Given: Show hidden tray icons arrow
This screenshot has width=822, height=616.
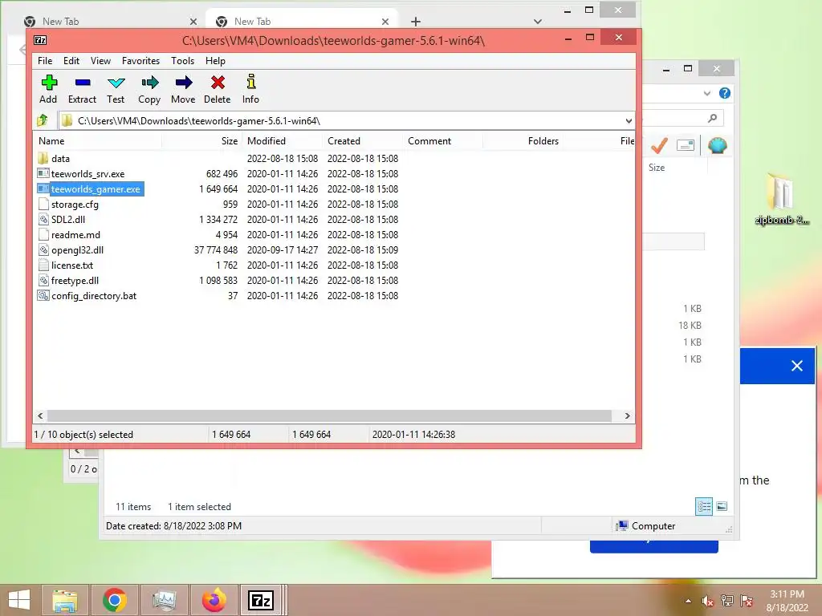Looking at the screenshot, I should pos(688,601).
